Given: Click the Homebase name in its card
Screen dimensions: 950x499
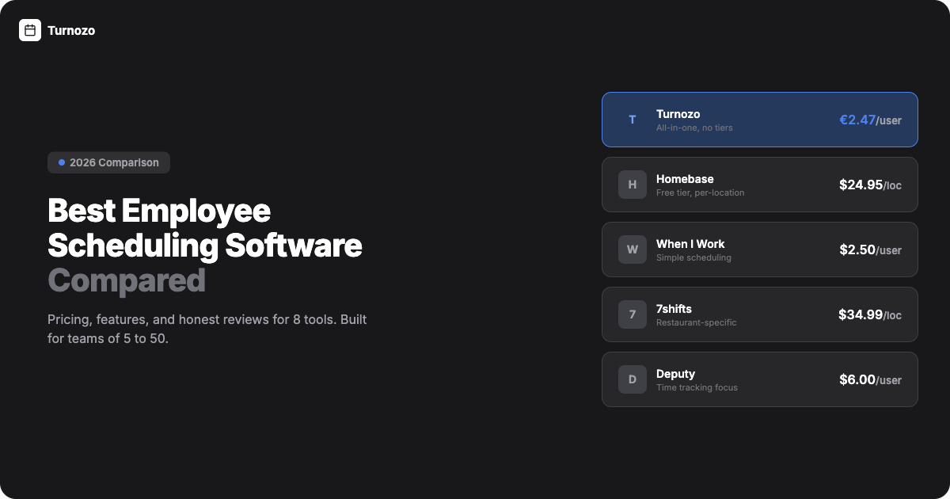Looking at the screenshot, I should coord(685,179).
